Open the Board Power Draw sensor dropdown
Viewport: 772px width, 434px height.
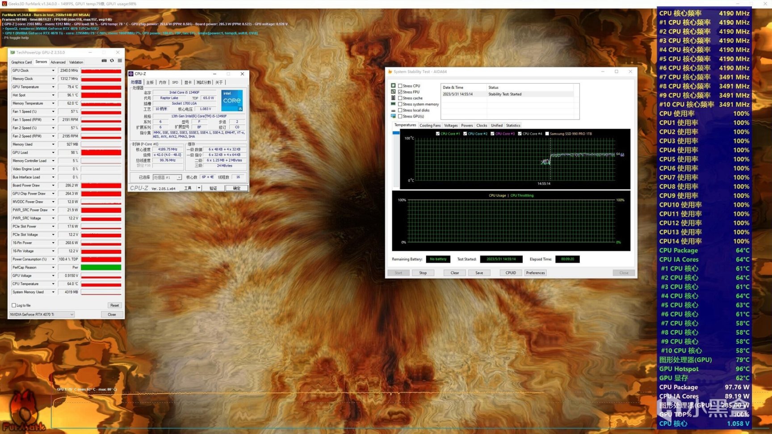(x=53, y=185)
